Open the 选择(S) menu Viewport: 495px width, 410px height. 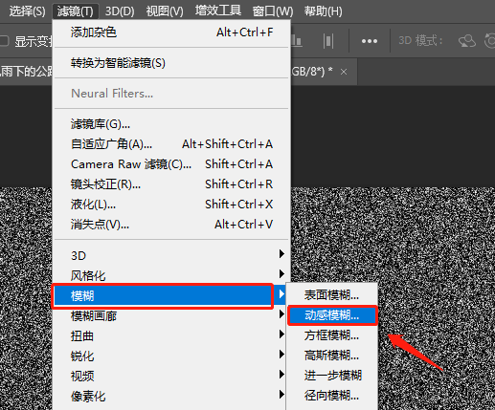pos(27,11)
